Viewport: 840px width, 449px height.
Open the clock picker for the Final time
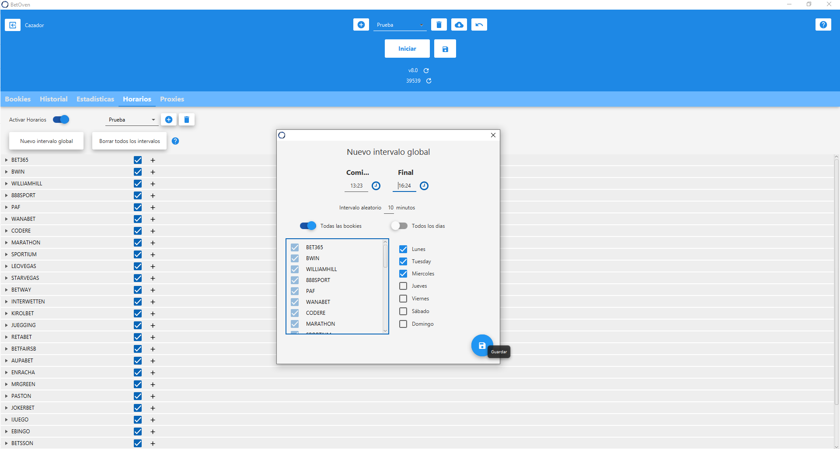click(x=424, y=186)
